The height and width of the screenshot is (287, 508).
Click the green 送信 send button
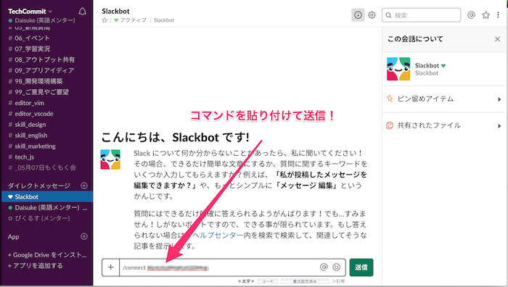click(x=361, y=267)
